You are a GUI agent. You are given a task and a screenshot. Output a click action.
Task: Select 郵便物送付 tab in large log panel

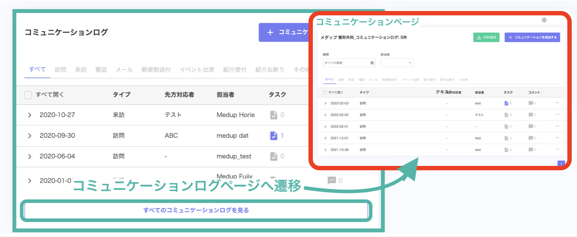click(156, 69)
